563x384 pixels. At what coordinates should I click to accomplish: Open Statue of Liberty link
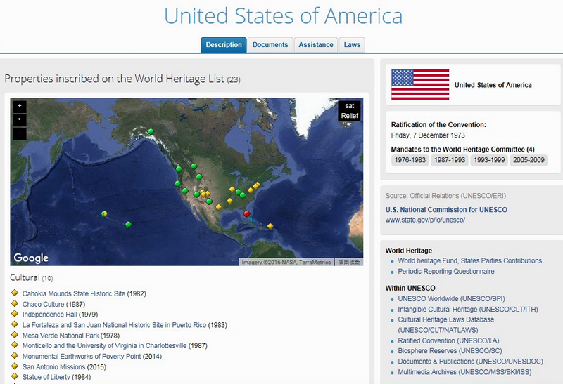coord(46,377)
